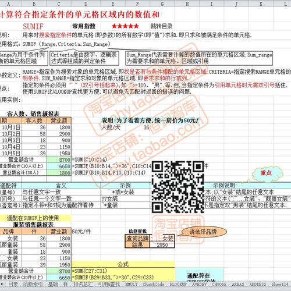Switch to the 引用&查找 sheet tab

tap(109, 285)
